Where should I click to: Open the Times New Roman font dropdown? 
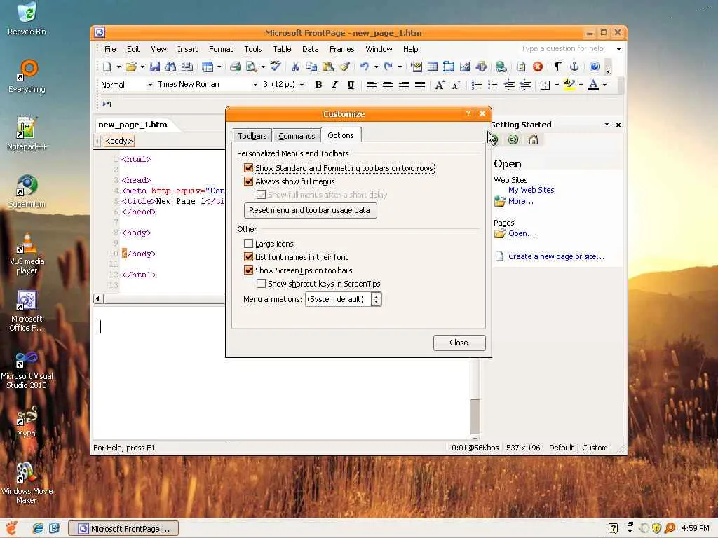click(255, 85)
